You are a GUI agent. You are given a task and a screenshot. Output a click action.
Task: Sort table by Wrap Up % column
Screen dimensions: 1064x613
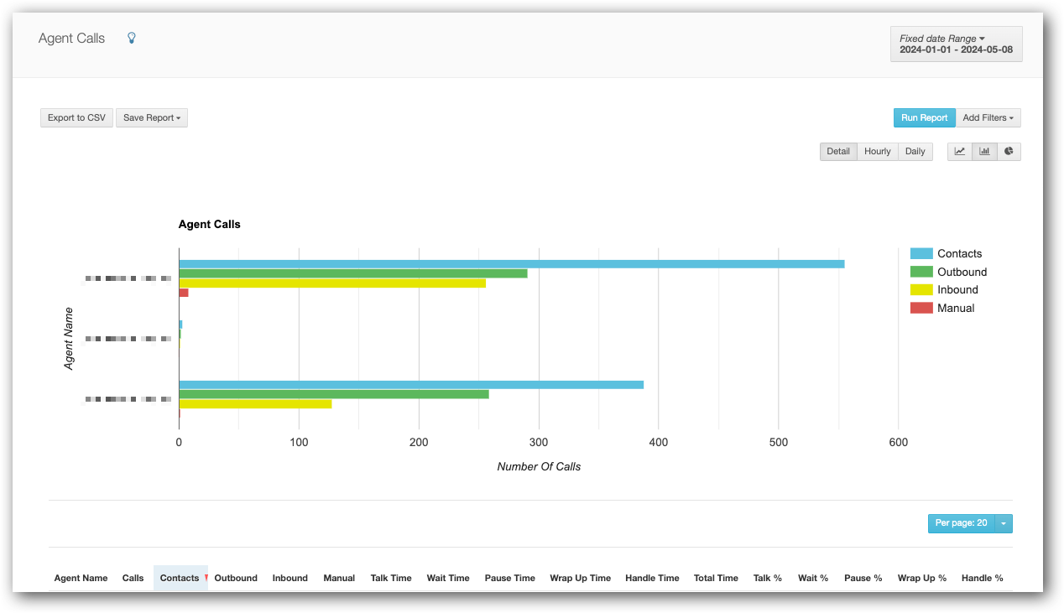point(921,578)
